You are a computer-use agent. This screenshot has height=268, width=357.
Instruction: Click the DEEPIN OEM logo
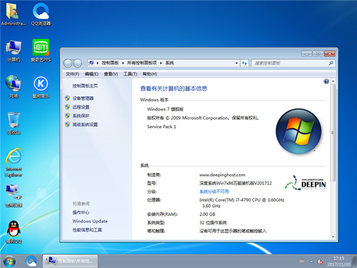click(x=305, y=183)
